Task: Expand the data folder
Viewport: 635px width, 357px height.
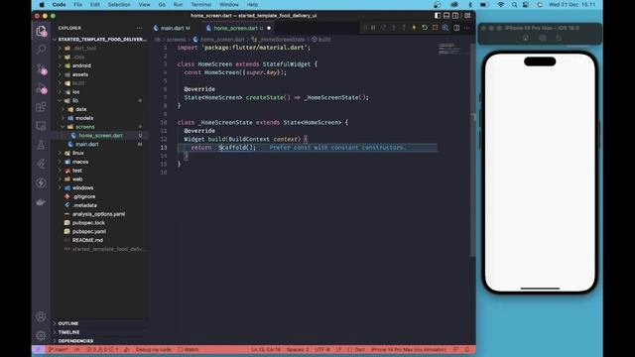Action: click(x=99, y=109)
